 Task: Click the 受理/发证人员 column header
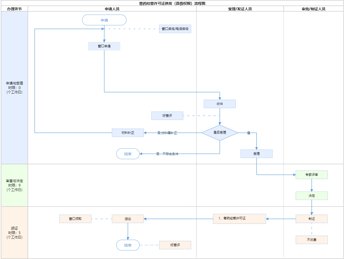240,9
